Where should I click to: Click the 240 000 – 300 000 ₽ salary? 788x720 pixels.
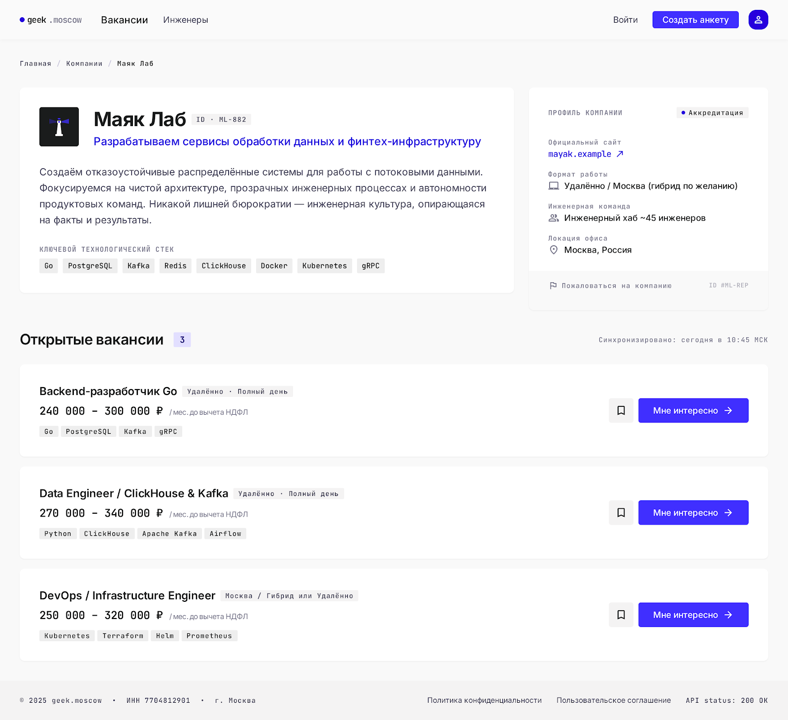pos(101,411)
